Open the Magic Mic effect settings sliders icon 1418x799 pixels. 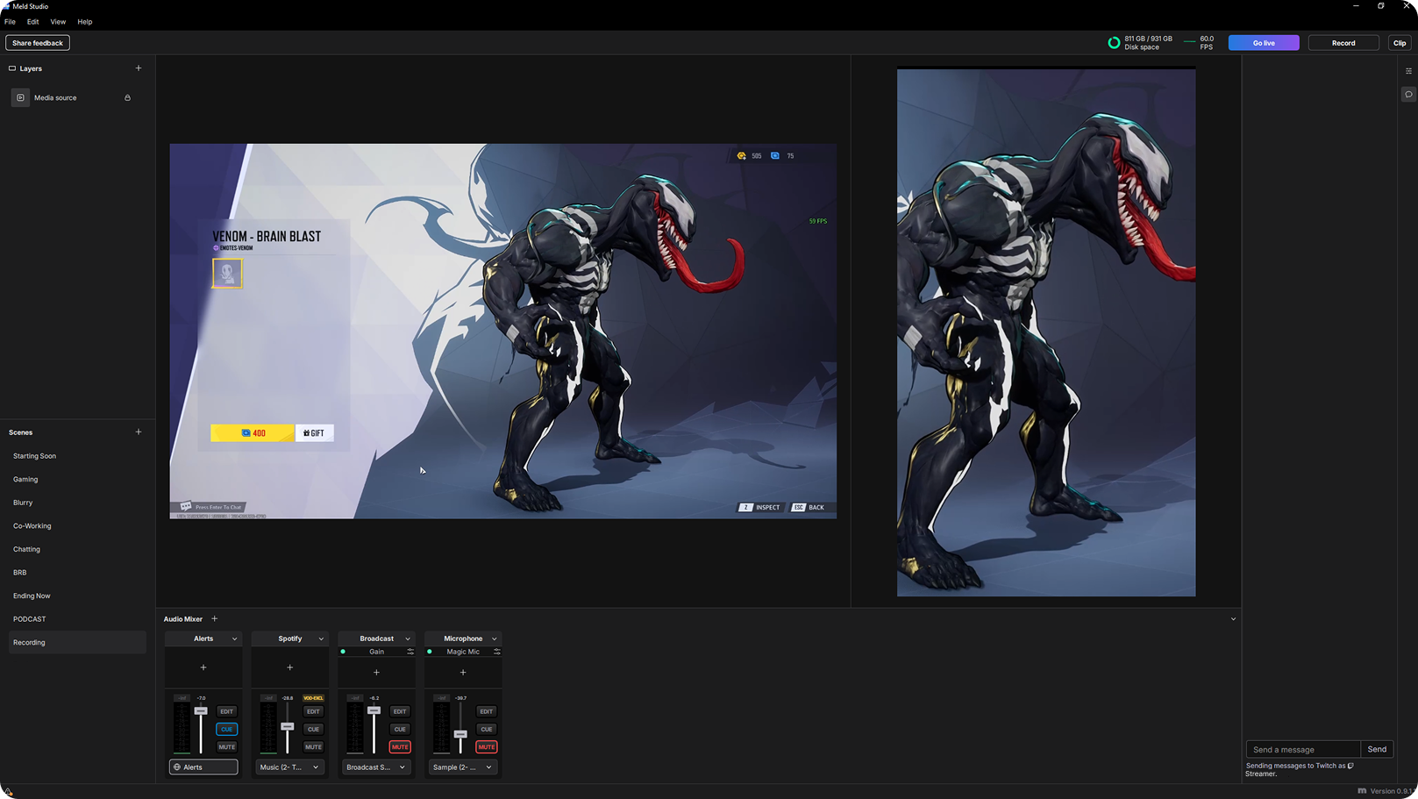coord(496,652)
